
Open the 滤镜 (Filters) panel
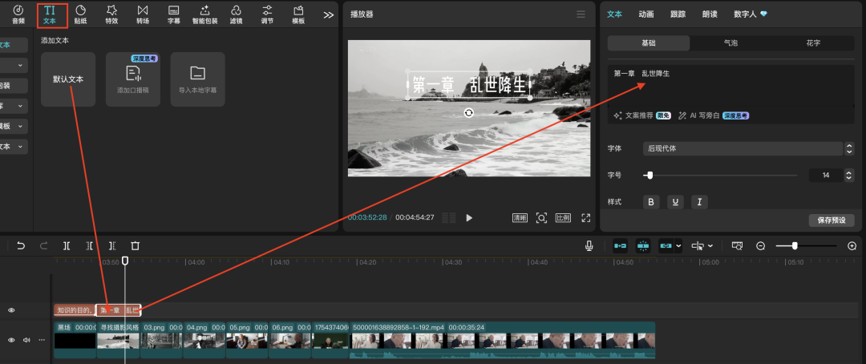236,14
